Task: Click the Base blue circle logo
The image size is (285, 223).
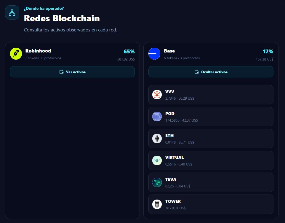Action: (154, 54)
